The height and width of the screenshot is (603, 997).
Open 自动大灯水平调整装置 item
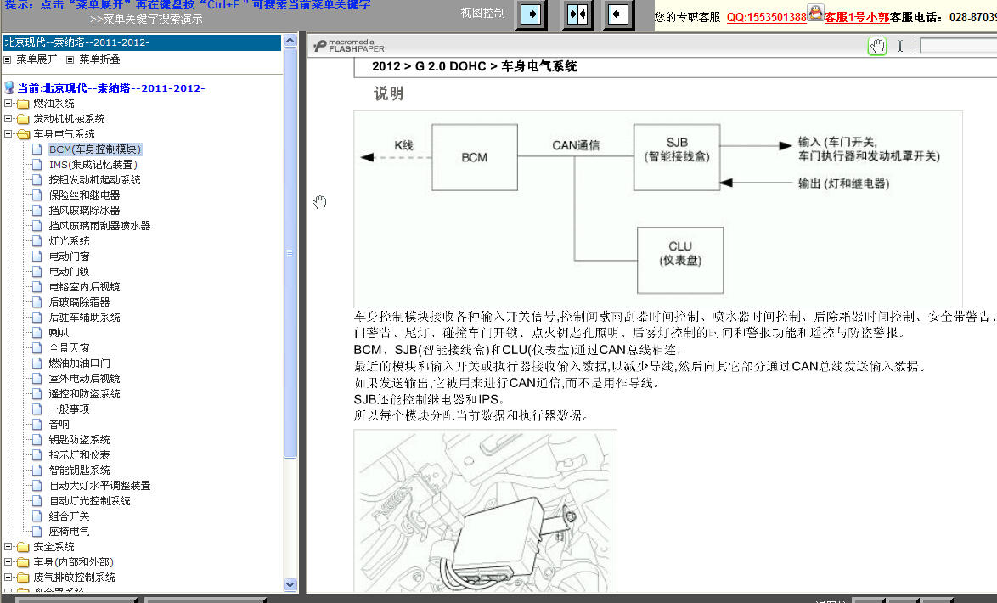100,485
